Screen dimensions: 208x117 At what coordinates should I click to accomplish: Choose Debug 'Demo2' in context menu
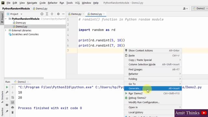pos(153,98)
